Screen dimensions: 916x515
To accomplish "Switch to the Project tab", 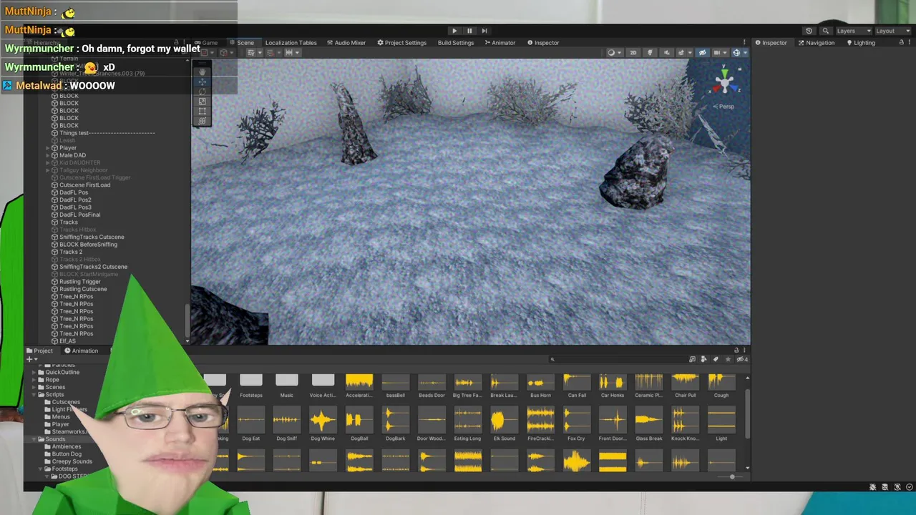I will 39,350.
